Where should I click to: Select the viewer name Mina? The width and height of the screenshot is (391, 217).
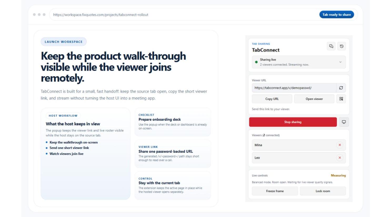pos(258,145)
